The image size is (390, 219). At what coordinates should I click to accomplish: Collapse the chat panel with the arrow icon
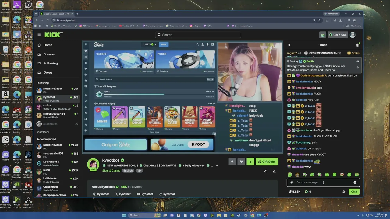coord(289,45)
